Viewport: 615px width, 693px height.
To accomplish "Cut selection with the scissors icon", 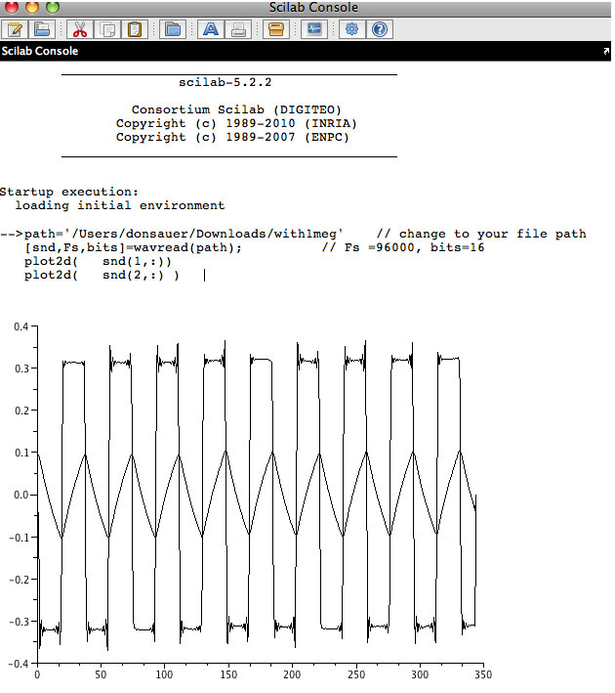I will (80, 29).
